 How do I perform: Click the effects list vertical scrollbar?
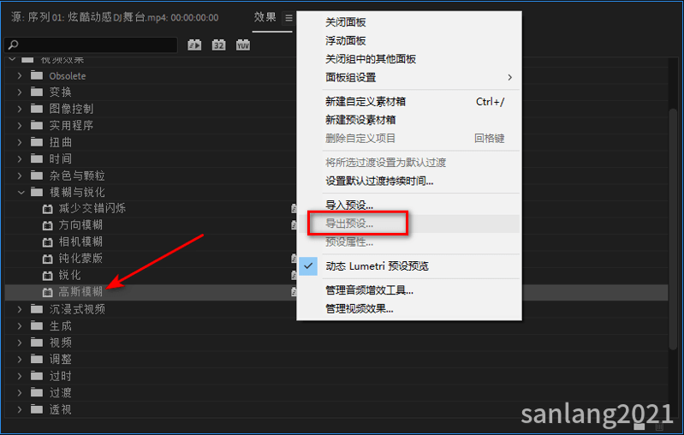coord(672,228)
